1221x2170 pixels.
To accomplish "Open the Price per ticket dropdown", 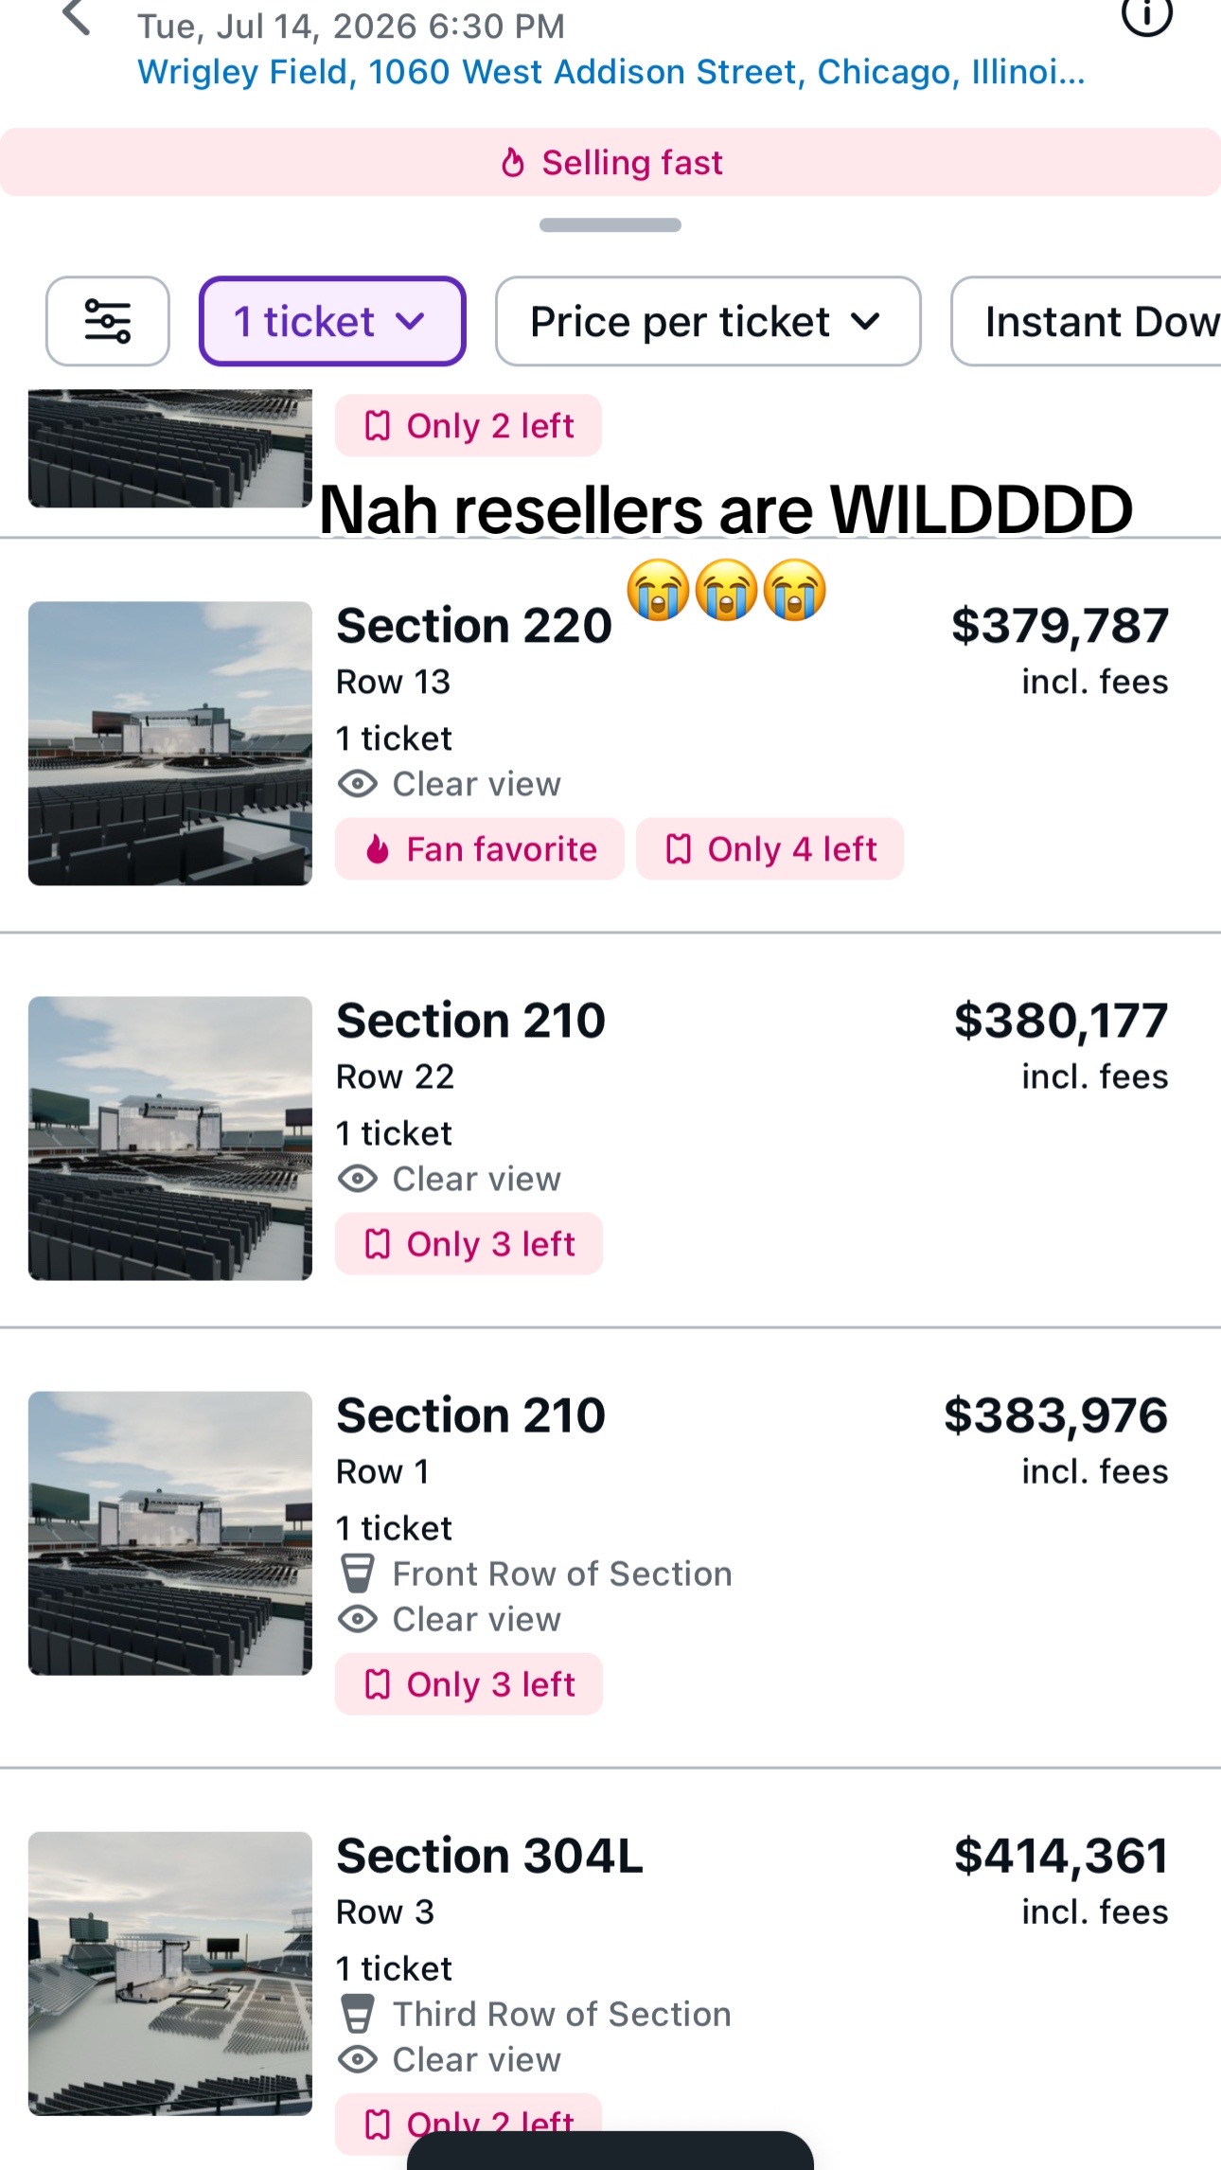I will pos(708,321).
